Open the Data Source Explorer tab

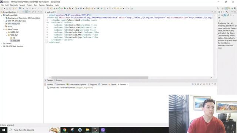pyautogui.click(x=76, y=85)
